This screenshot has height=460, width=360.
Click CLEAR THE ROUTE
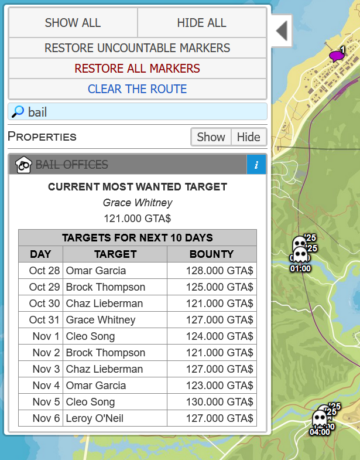138,89
